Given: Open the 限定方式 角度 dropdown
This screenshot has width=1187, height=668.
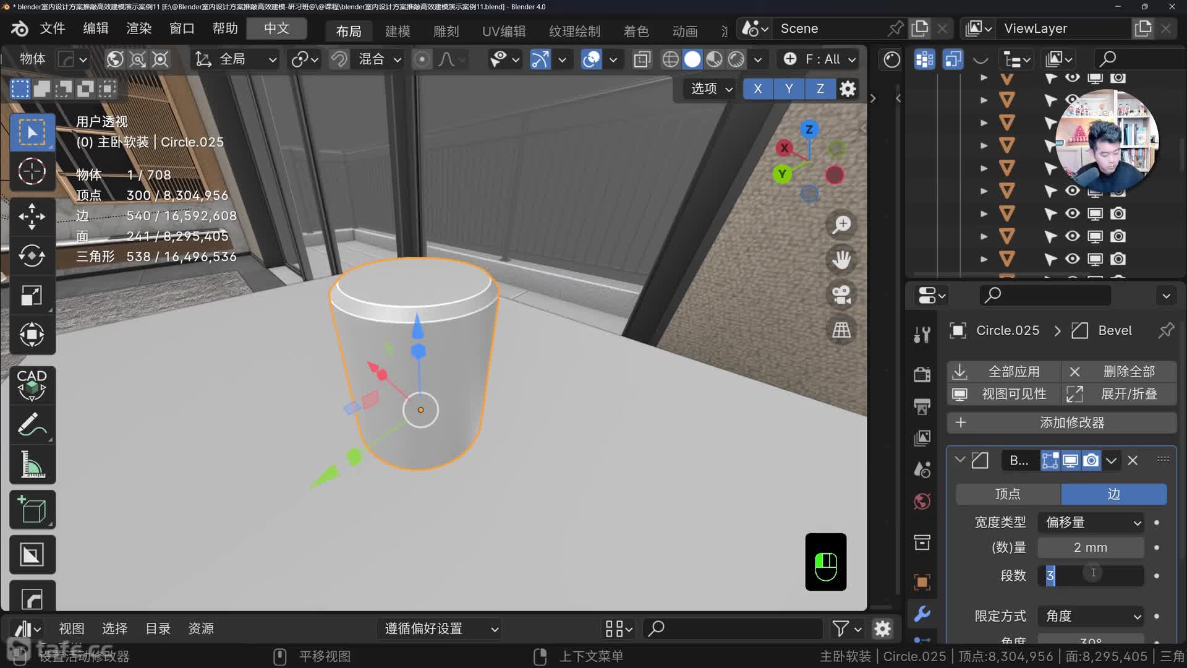Looking at the screenshot, I should (1091, 616).
